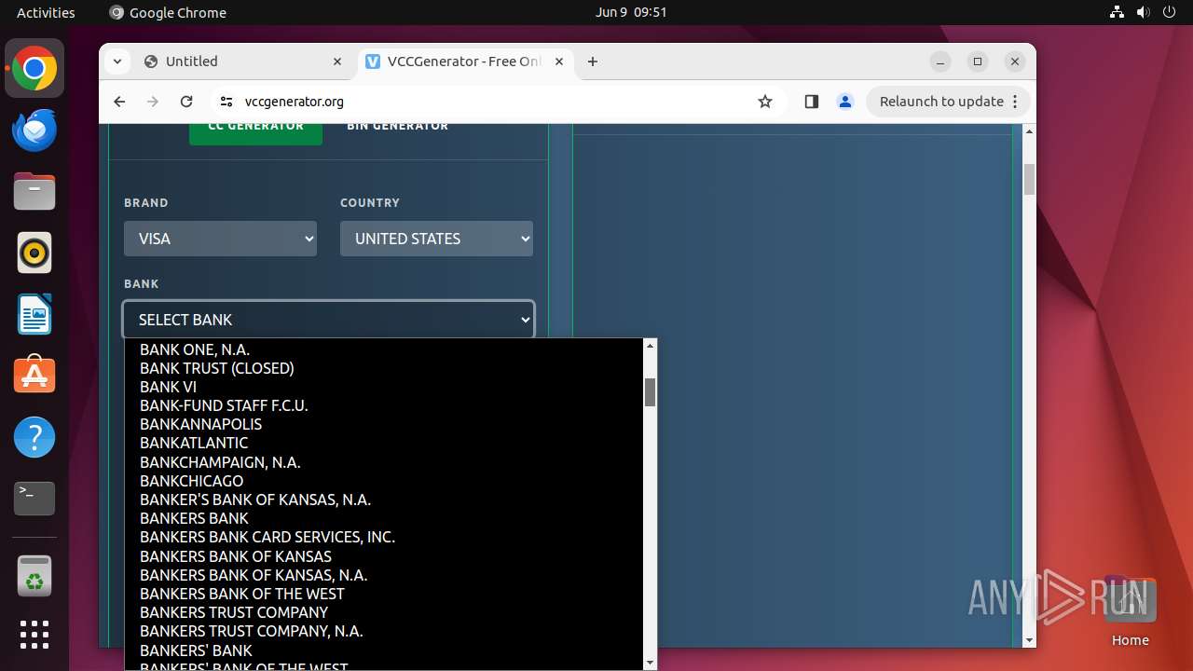Click bank list scroll down arrow
The height and width of the screenshot is (671, 1193).
click(651, 663)
